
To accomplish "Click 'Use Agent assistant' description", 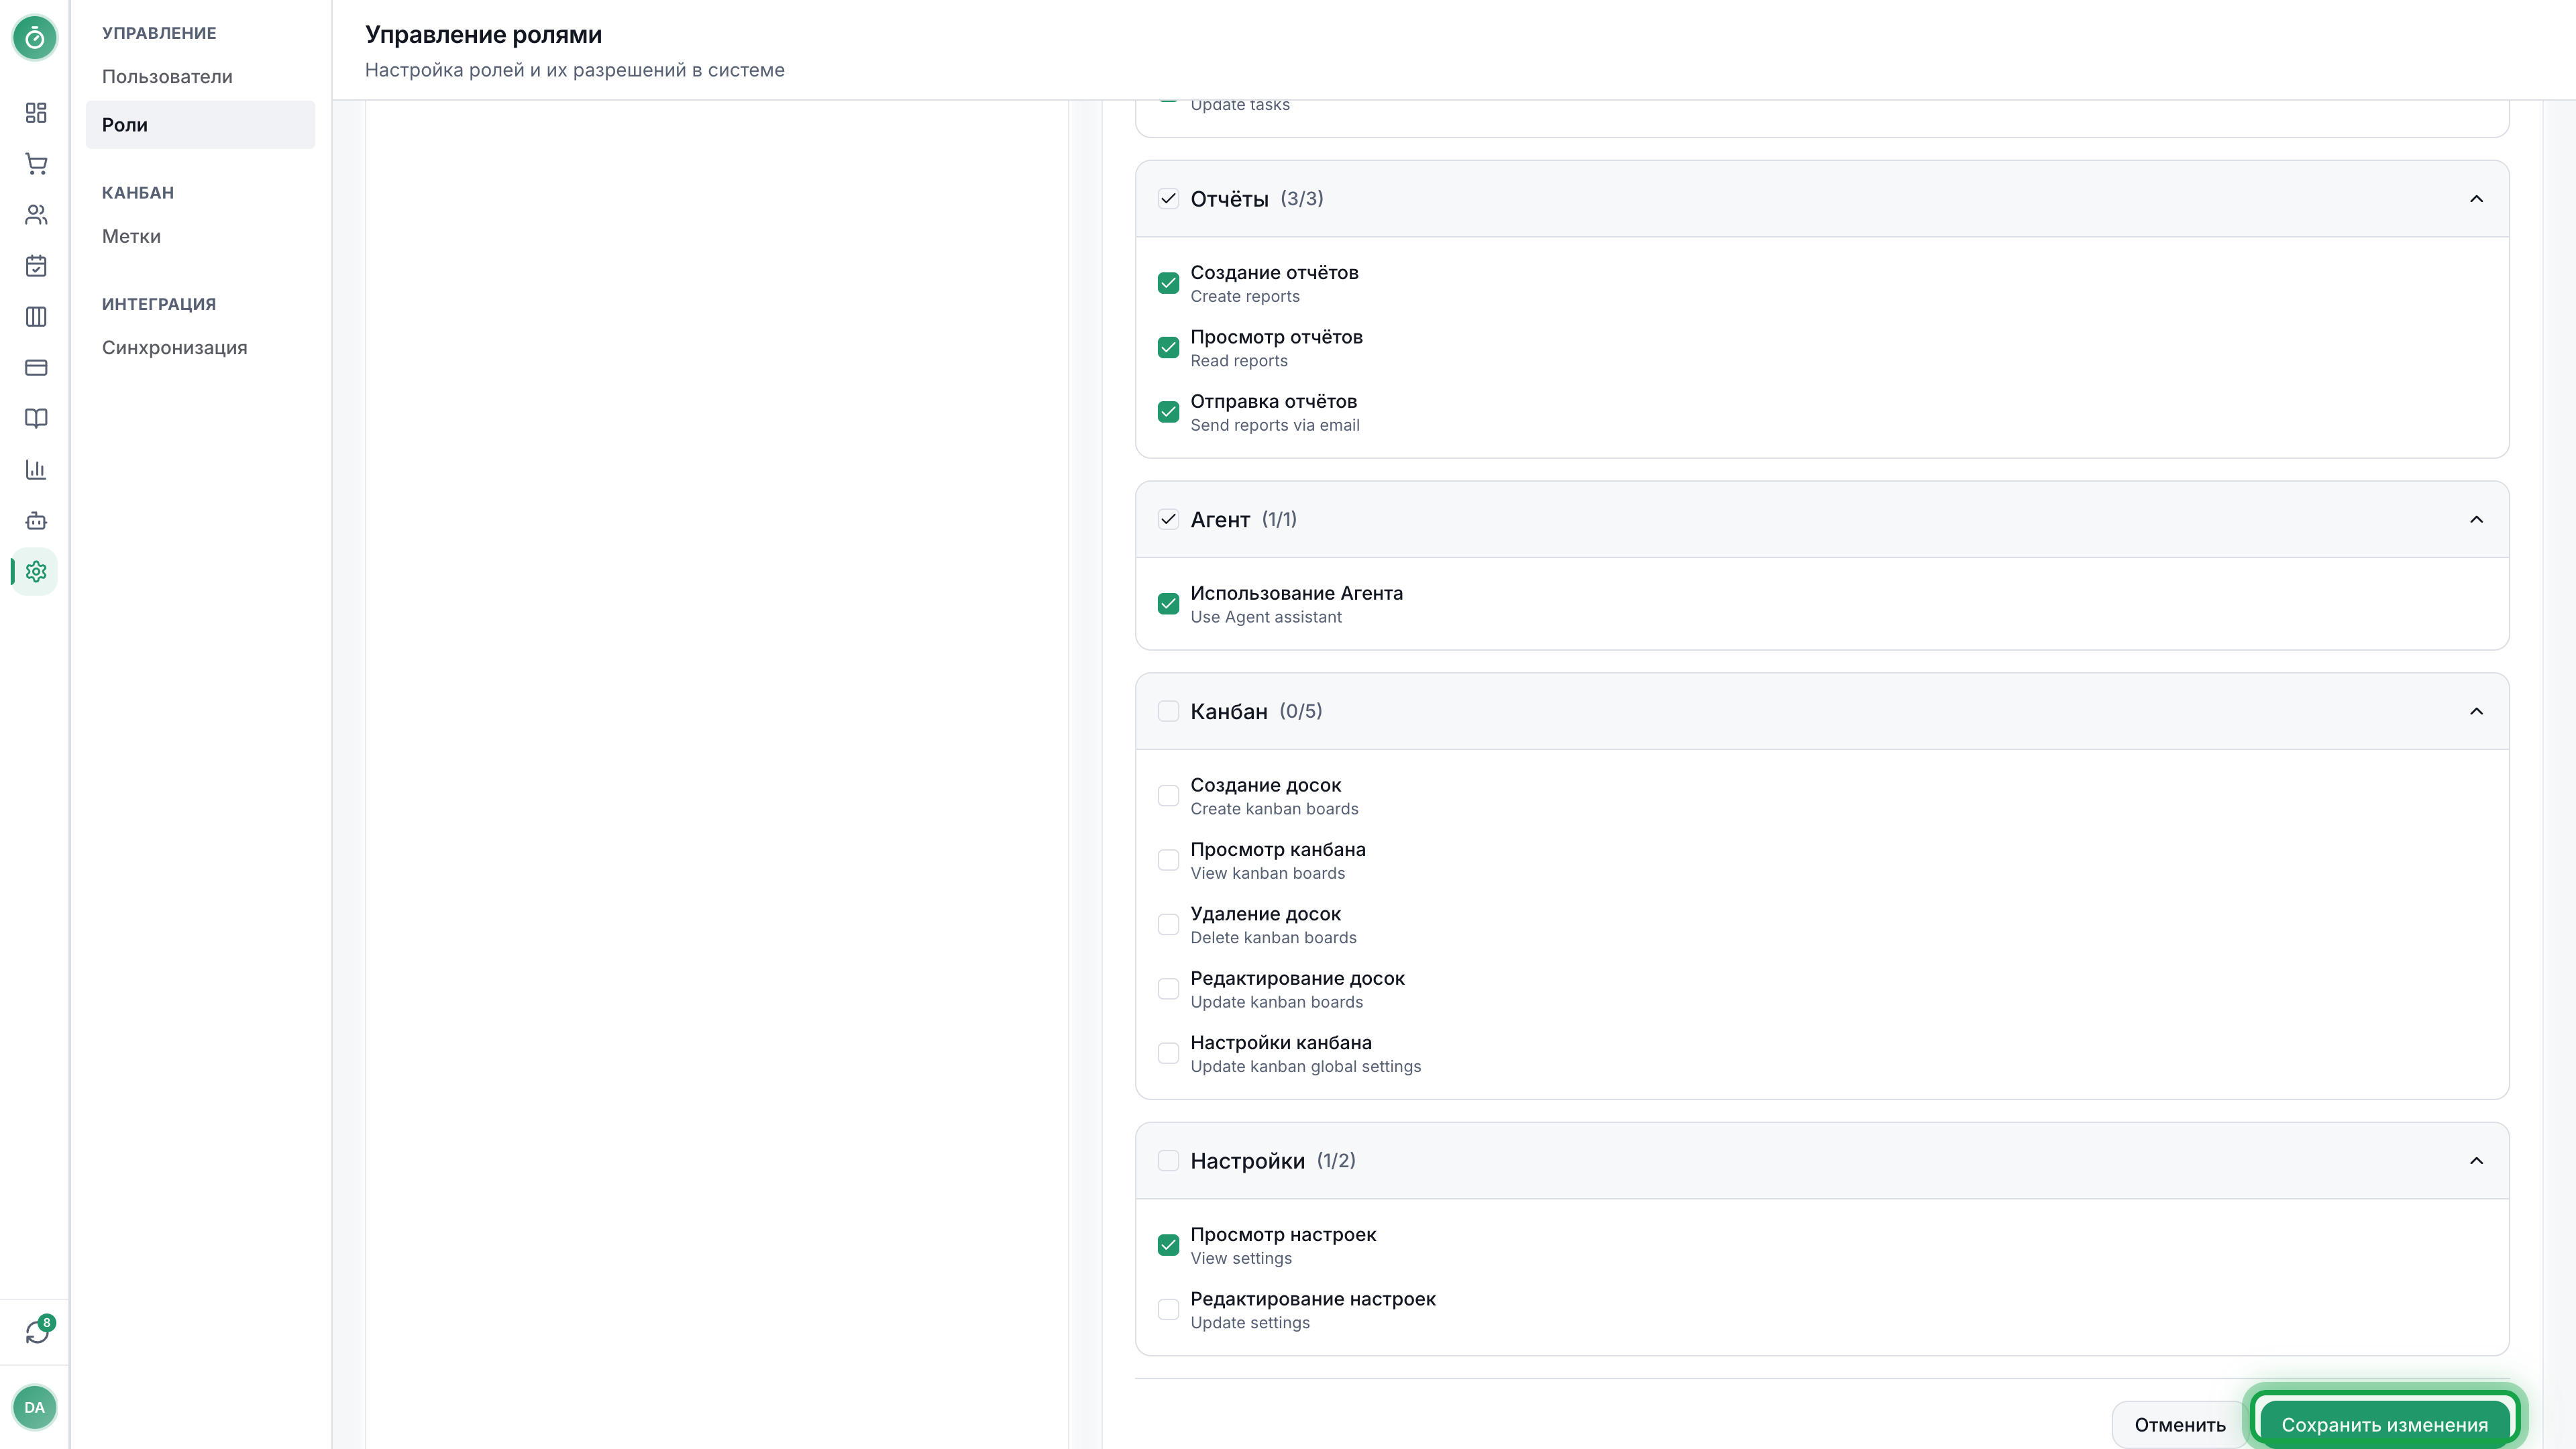I will 1266,618.
